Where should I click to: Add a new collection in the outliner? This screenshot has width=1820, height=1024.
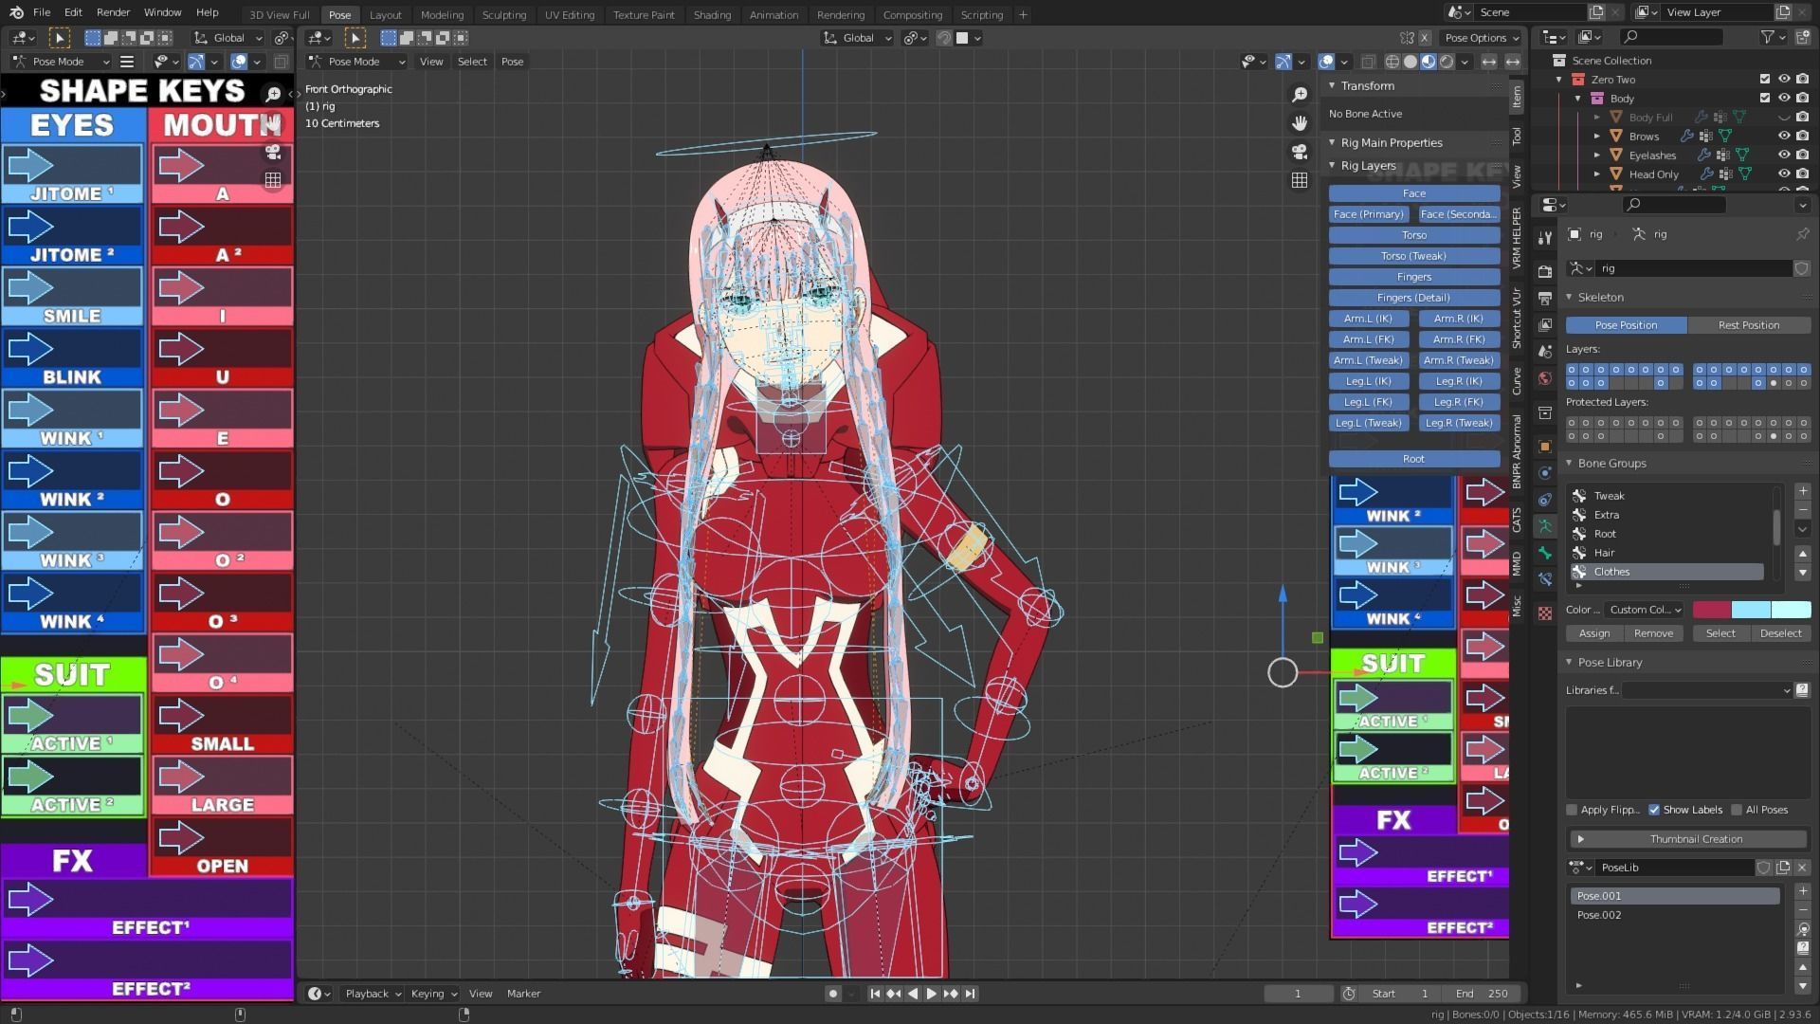coord(1802,37)
